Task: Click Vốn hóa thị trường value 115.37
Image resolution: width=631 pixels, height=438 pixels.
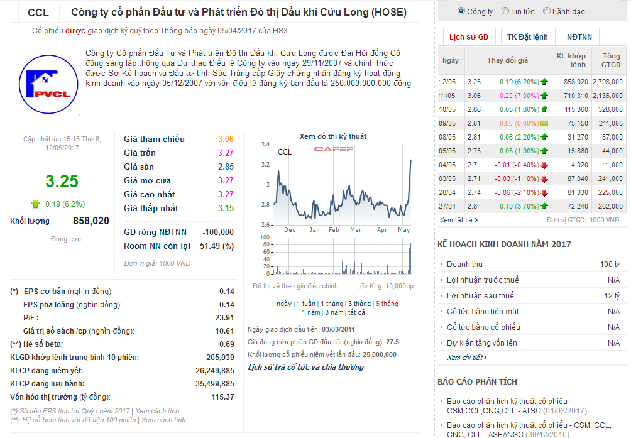Action: click(223, 397)
